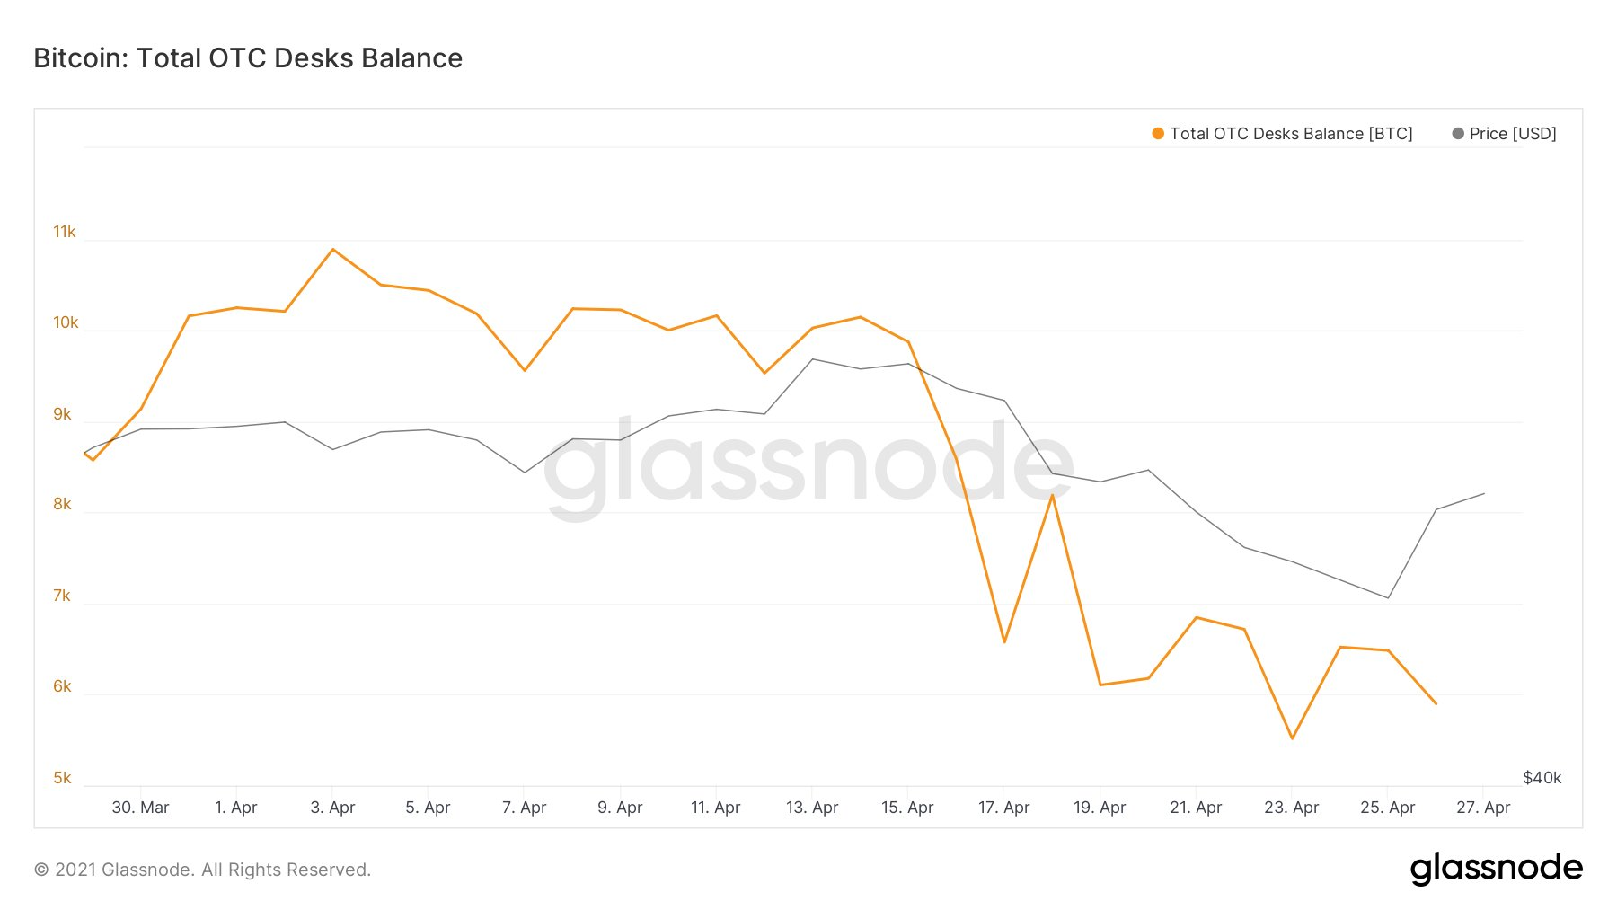Click the $40k right axis label
Screen dimensions: 1617x910
point(1542,778)
